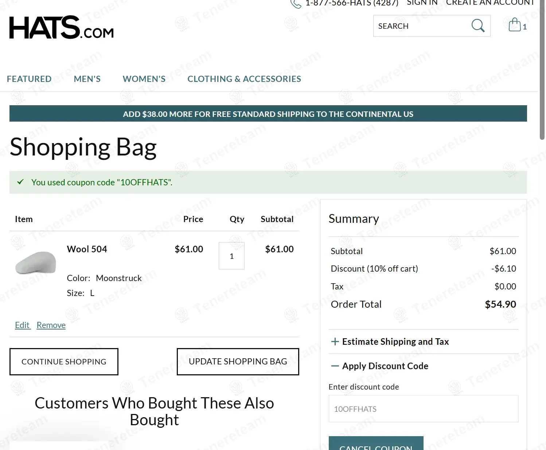The image size is (546, 450).
Task: Click the green success checkmark icon
Action: click(20, 182)
